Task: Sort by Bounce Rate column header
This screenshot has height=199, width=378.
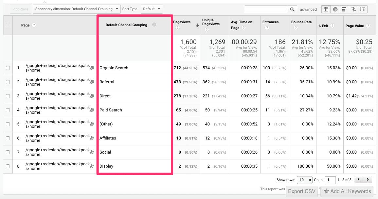Action: click(x=301, y=22)
